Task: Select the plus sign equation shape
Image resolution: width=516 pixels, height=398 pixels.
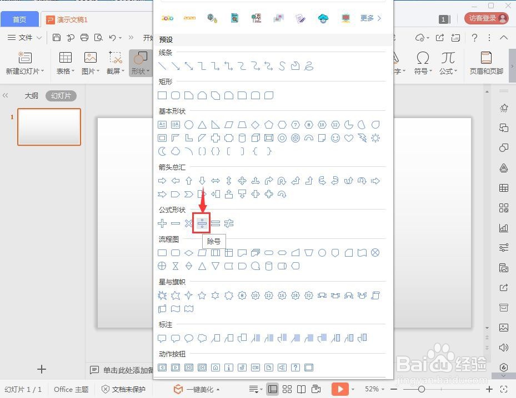Action: click(162, 223)
